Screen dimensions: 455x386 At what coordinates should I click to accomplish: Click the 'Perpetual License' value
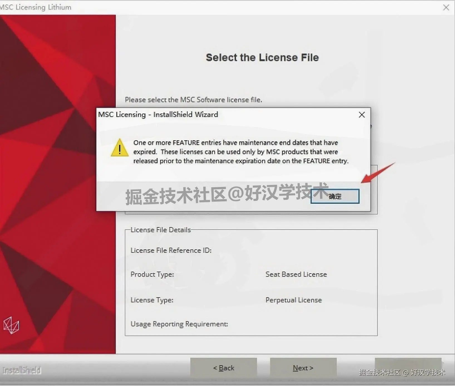294,300
